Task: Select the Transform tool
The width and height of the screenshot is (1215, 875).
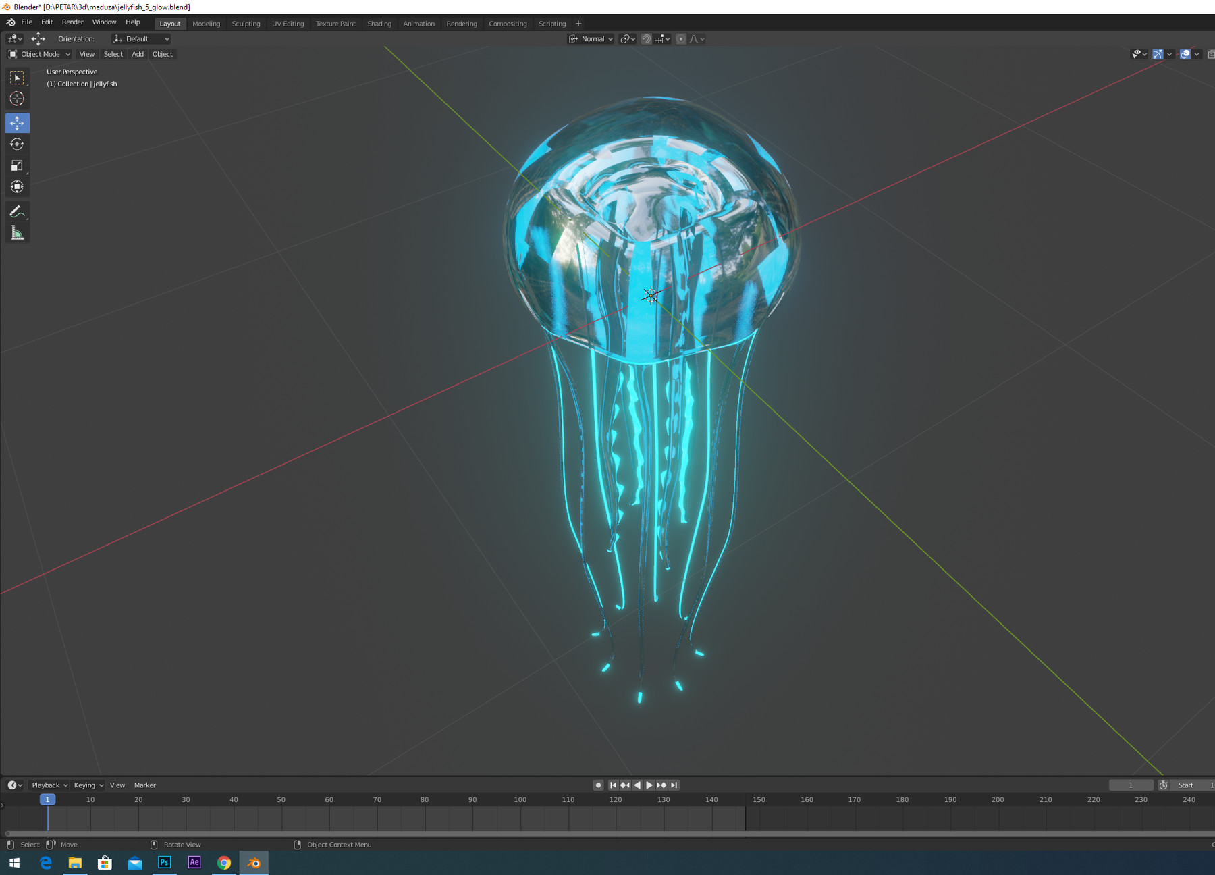Action: [18, 187]
